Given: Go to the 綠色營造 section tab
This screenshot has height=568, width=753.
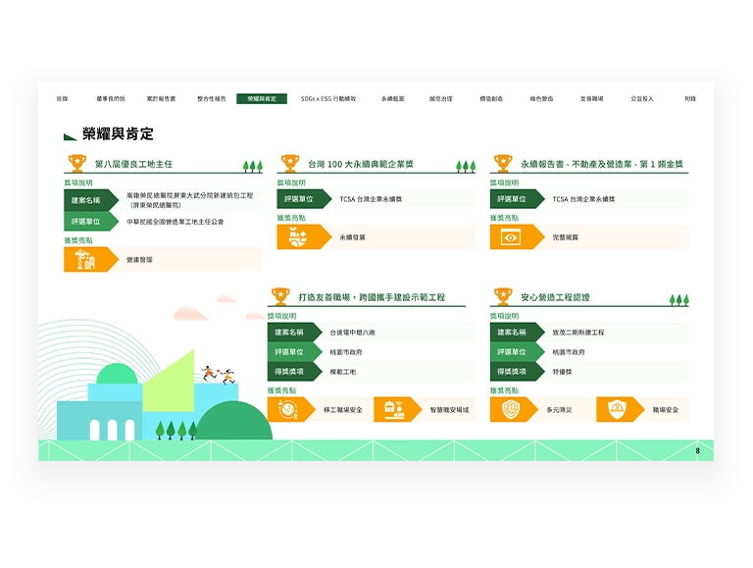Looking at the screenshot, I should click(x=541, y=98).
